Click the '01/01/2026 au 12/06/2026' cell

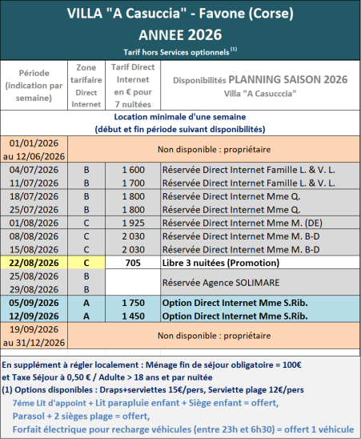(x=34, y=150)
